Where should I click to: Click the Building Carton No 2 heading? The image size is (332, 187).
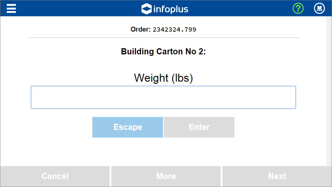(x=163, y=52)
